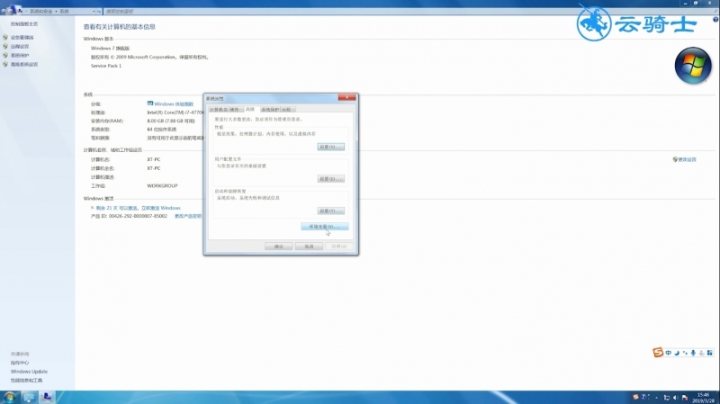The height and width of the screenshot is (404, 720).
Task: Click Windows logo image at right
Action: click(693, 66)
